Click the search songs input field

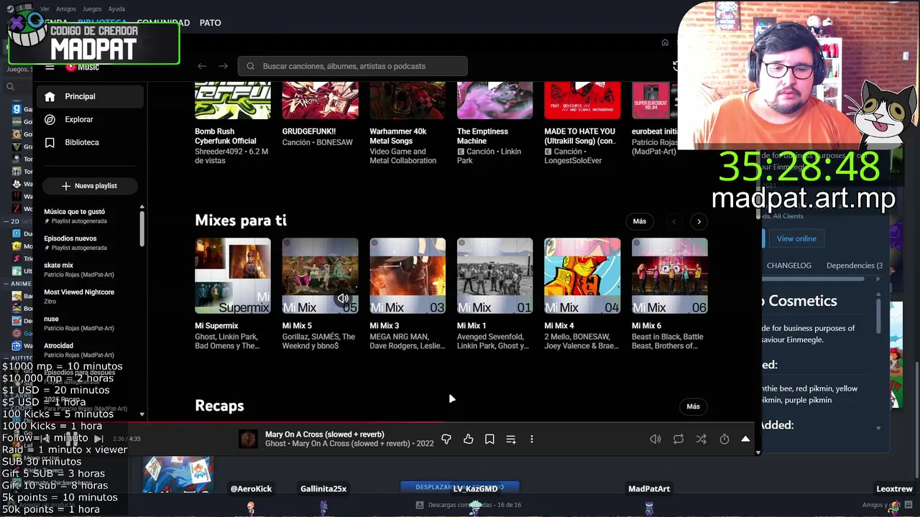[353, 66]
